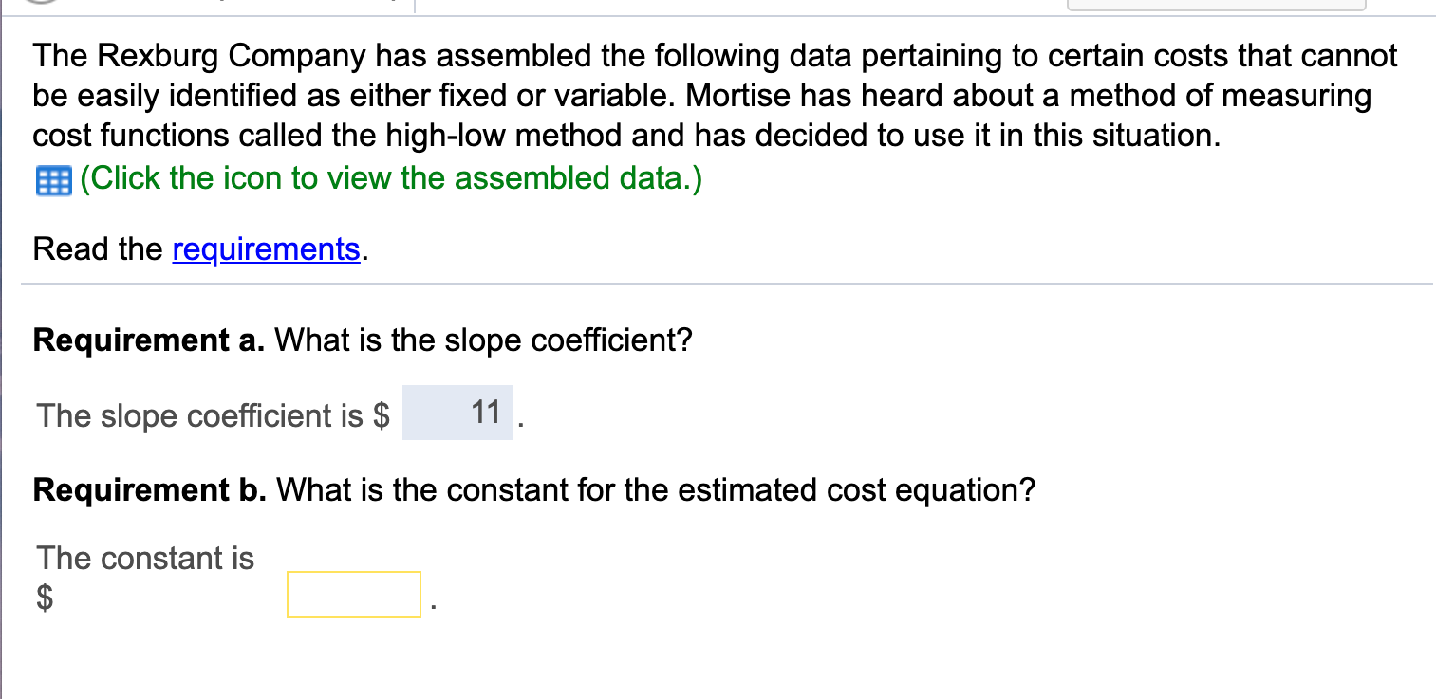Image resolution: width=1436 pixels, height=699 pixels.
Task: Click the 'Requirement b.' bold heading
Action: pyautogui.click(x=149, y=490)
